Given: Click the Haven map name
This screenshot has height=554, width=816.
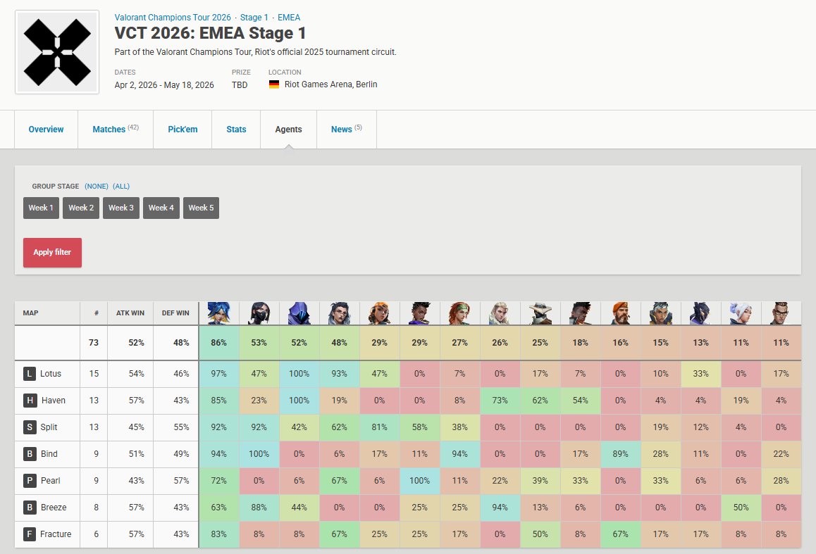Looking at the screenshot, I should 54,400.
